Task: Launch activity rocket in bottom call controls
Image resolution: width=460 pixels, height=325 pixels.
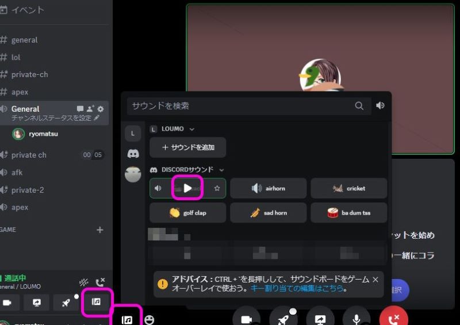Action: [x=283, y=319]
